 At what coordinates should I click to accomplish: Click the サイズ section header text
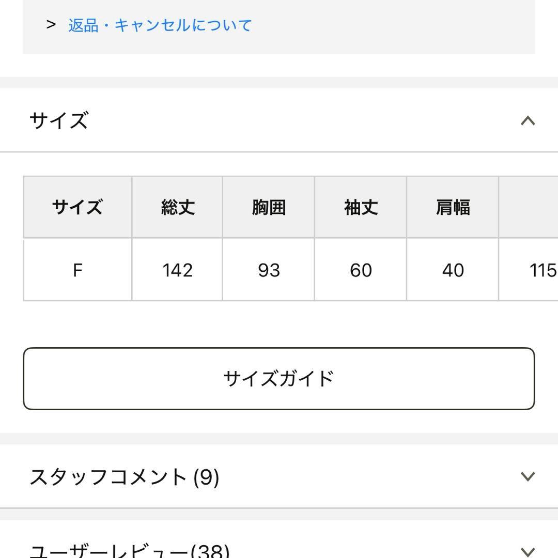tap(59, 120)
